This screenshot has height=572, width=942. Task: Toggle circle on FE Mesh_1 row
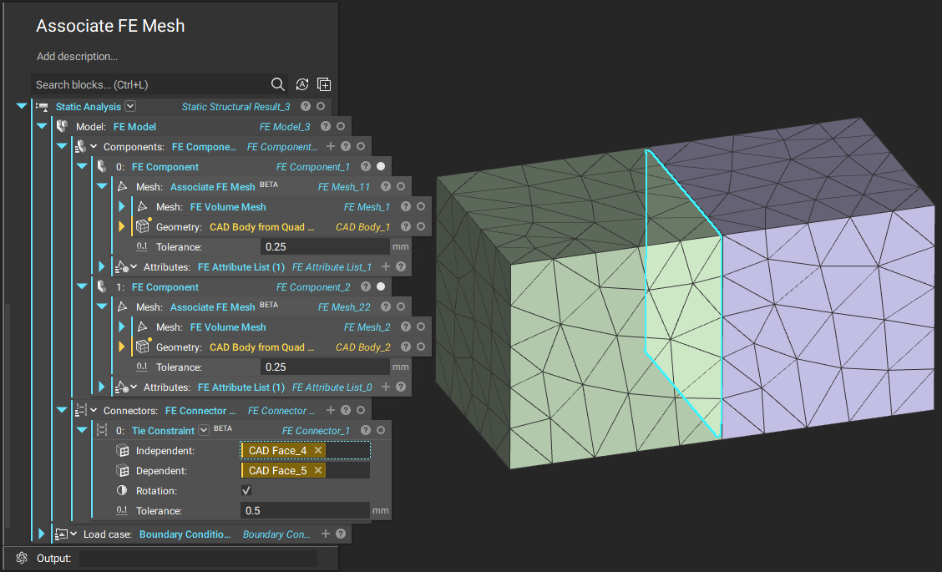pyautogui.click(x=421, y=207)
